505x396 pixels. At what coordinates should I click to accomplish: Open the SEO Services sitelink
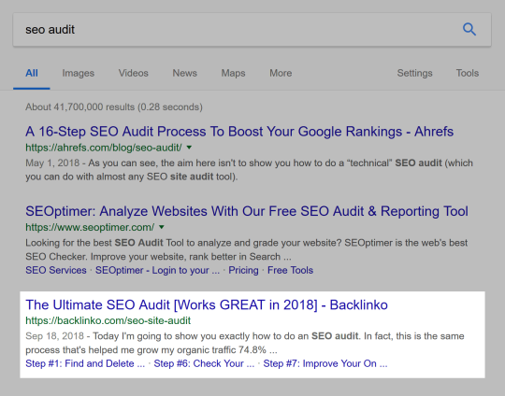[56, 270]
